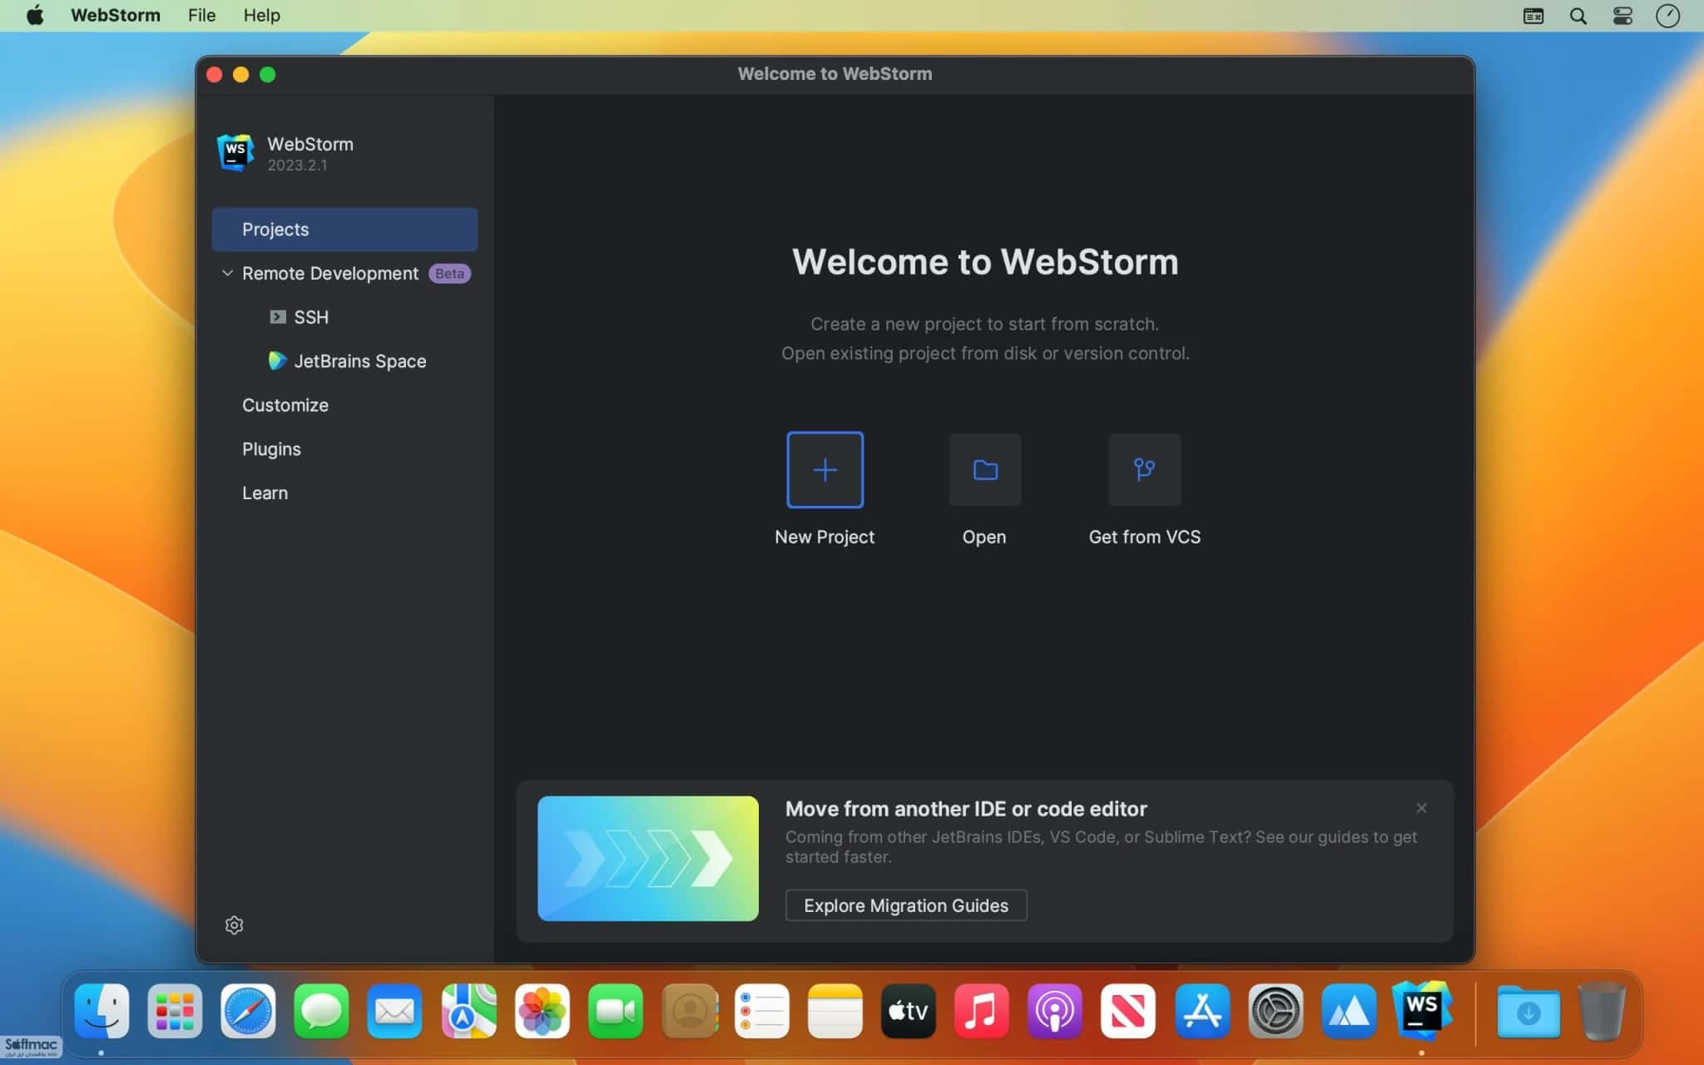Collapse the Remote Development section

click(226, 273)
